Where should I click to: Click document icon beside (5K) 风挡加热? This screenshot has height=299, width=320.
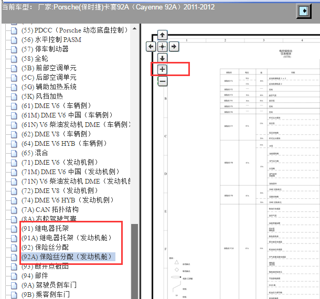tap(14, 97)
